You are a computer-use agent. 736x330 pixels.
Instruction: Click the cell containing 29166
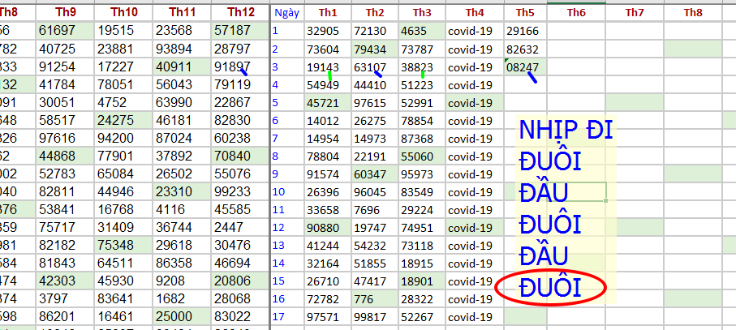pos(525,31)
